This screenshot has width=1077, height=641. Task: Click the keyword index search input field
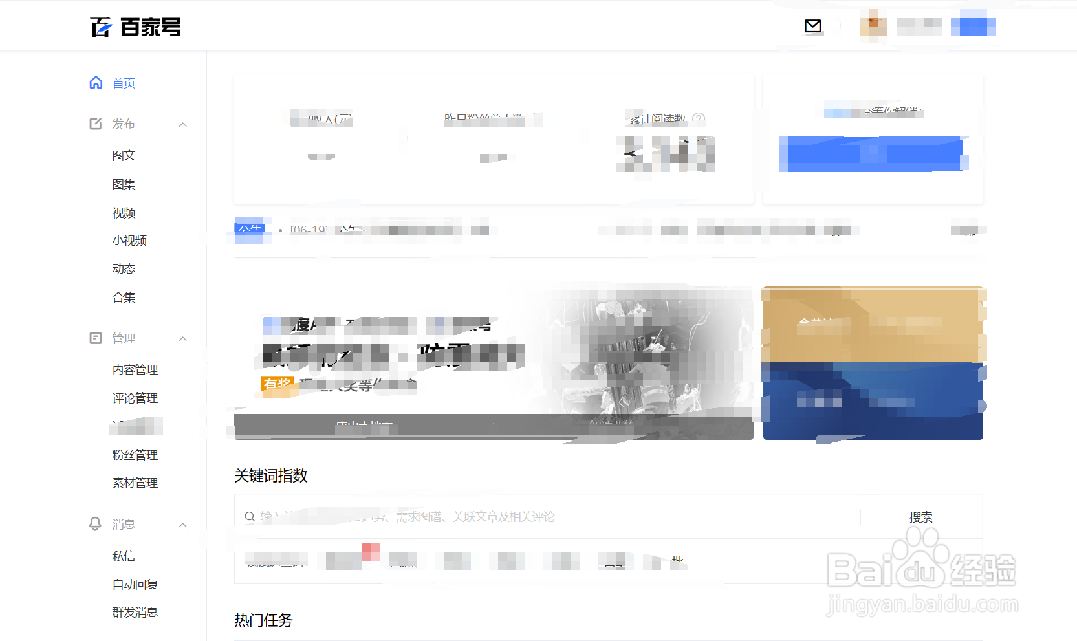click(517, 517)
